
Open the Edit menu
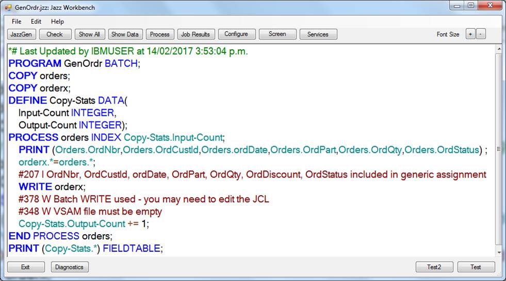pos(36,22)
